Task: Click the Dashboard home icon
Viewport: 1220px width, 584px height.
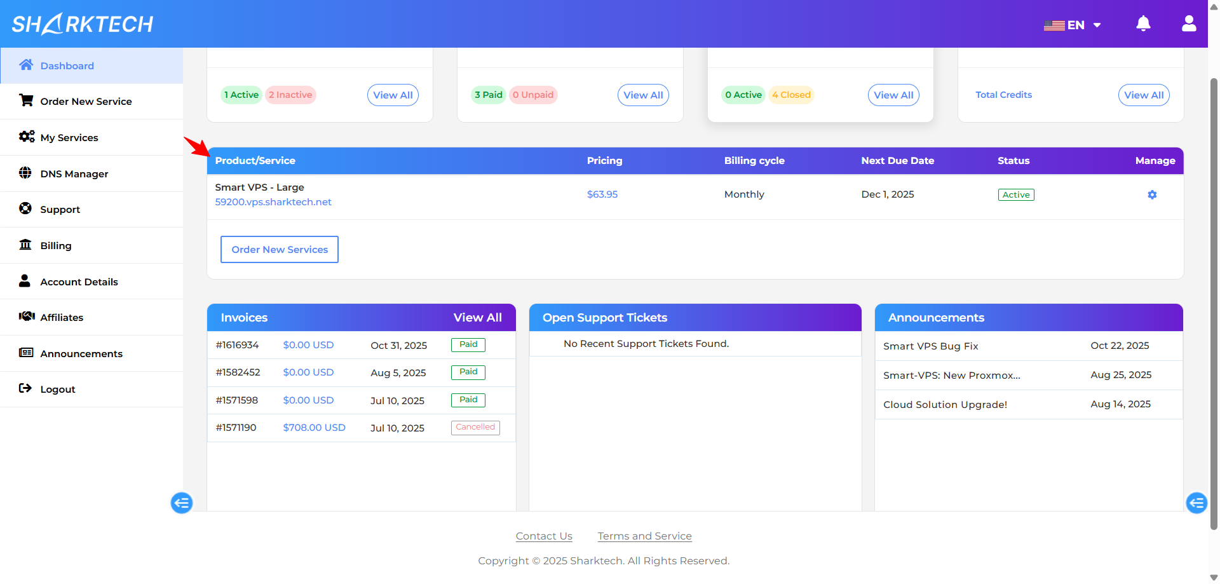Action: point(26,65)
